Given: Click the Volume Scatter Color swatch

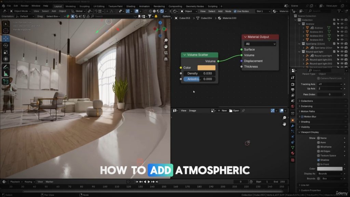Looking at the screenshot, I should point(206,67).
